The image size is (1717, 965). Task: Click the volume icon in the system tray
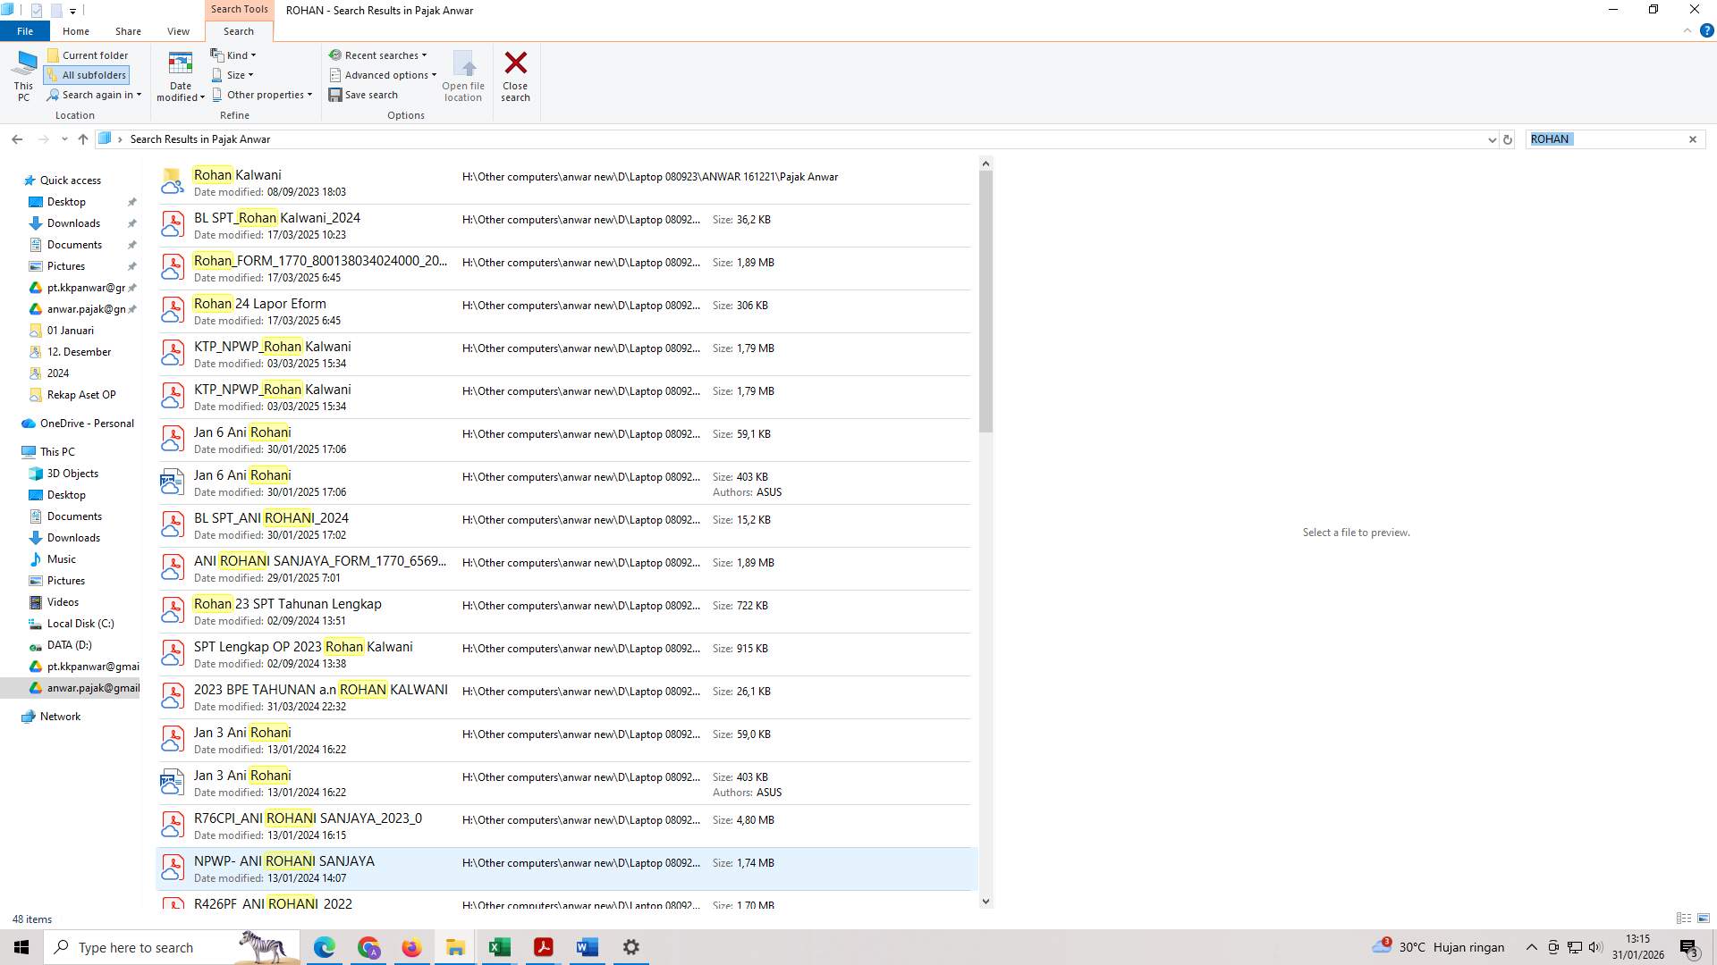pyautogui.click(x=1596, y=947)
